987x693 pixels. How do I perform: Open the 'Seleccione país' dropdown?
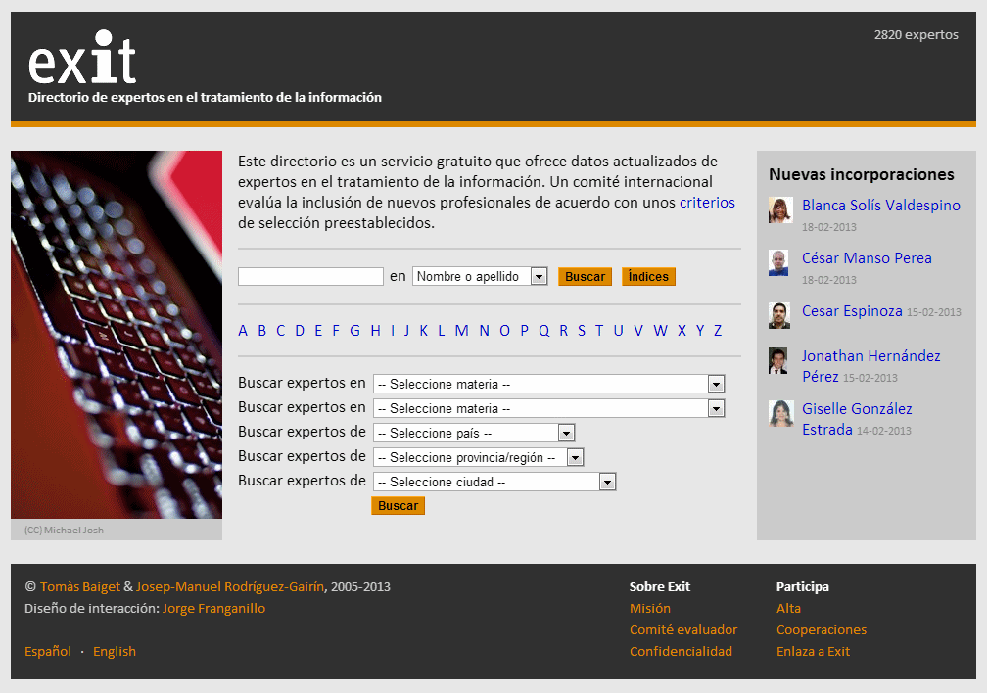[474, 433]
